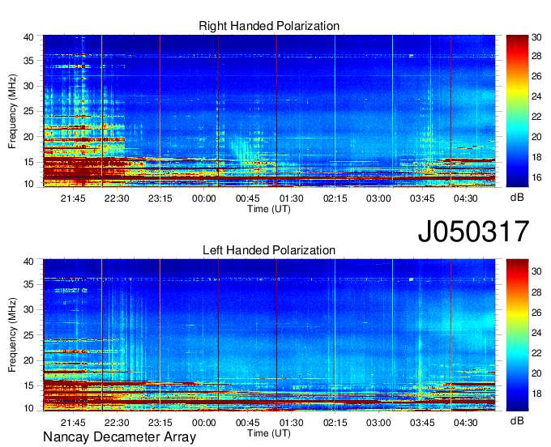Click the 40 MHz frequency tick of the Right Handed plot
The height and width of the screenshot is (447, 551).
coord(28,37)
